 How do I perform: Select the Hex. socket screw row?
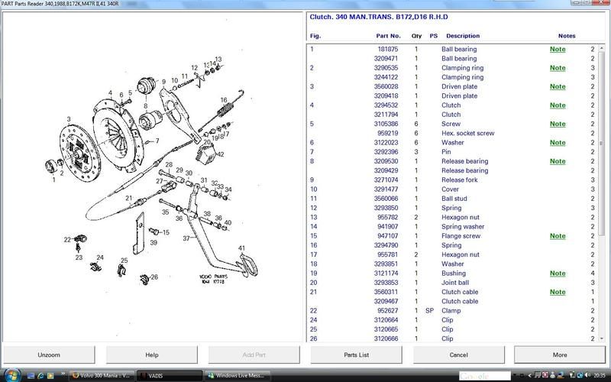pos(452,133)
